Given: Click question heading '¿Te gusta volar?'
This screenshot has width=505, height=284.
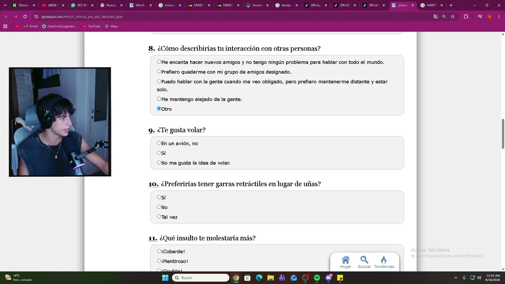Looking at the screenshot, I should [181, 130].
